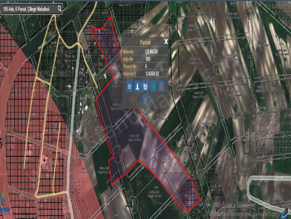The width and height of the screenshot is (291, 219).
Task: Open the green document icon in the popup
Action: coord(153,86)
